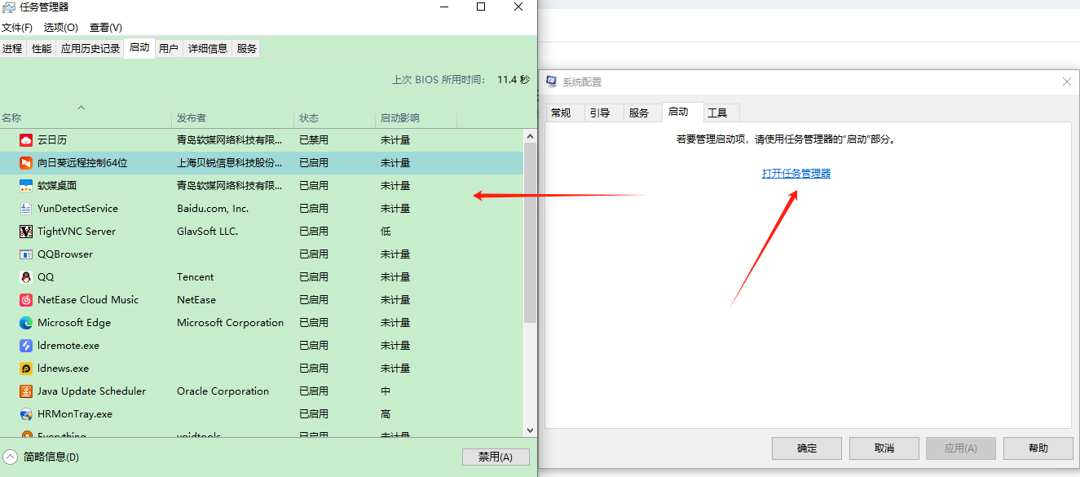
Task: Click the QQ penguin icon
Action: 26,277
